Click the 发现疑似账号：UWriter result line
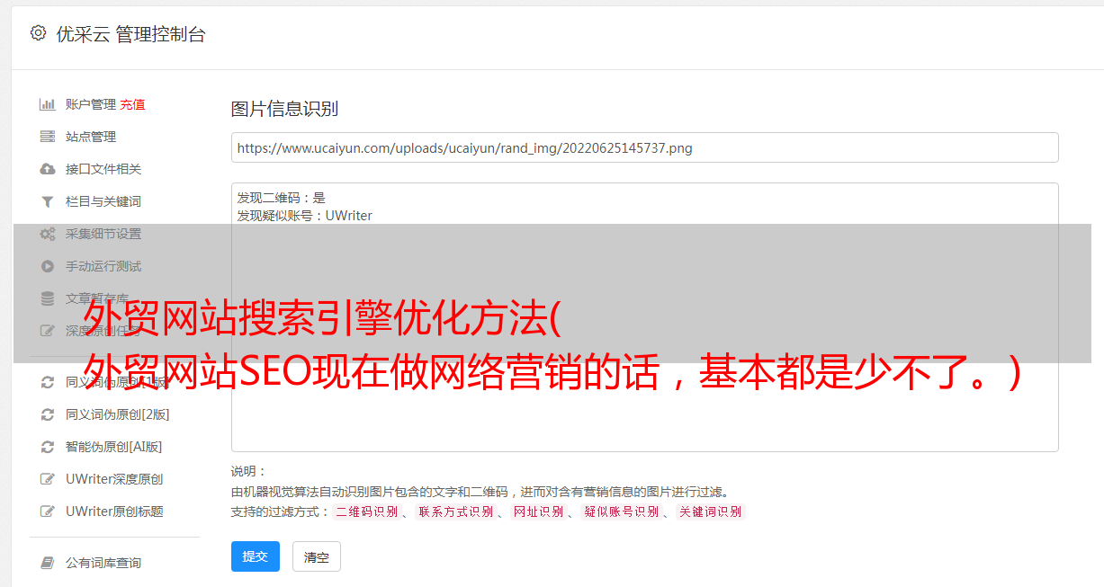Image resolution: width=1104 pixels, height=587 pixels. [x=304, y=216]
